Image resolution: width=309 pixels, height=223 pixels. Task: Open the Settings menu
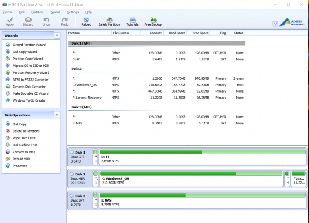(73, 12)
